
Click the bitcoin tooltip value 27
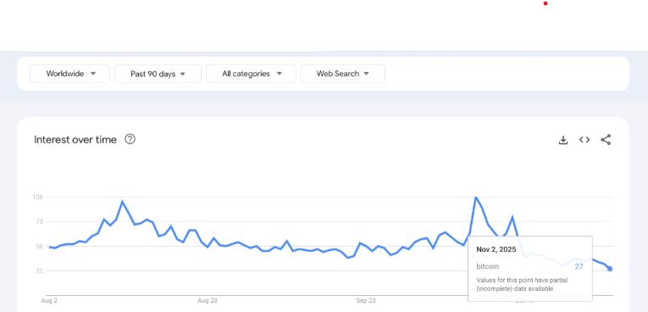click(579, 266)
